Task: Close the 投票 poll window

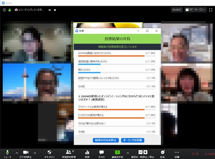Action: click(x=157, y=31)
